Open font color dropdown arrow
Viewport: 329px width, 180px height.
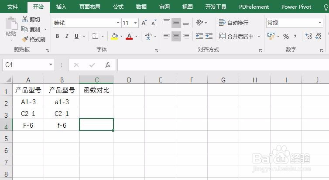coord(137,36)
